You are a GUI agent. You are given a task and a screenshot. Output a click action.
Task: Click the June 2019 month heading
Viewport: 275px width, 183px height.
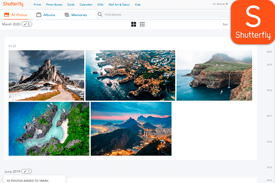click(x=12, y=172)
